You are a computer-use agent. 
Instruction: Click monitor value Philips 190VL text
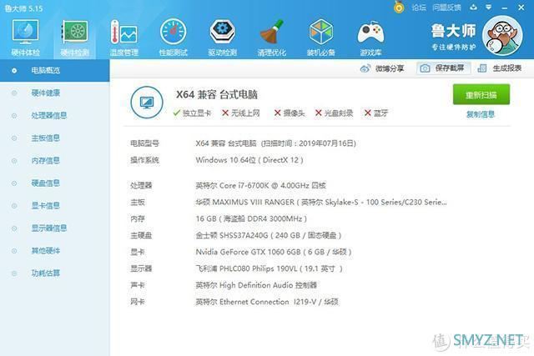click(269, 268)
